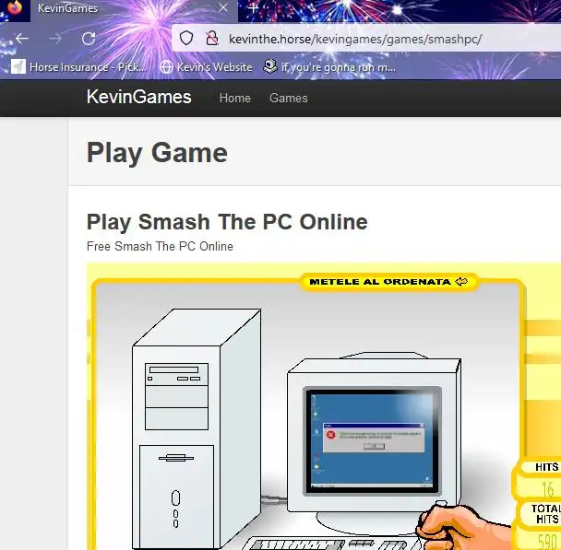Click the keyboard in game scene
561x550 pixels.
coord(333,544)
